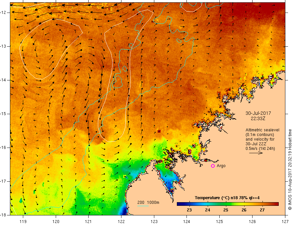
Task: Click the 200 1000m bathymetry legend text
Action: 148,202
